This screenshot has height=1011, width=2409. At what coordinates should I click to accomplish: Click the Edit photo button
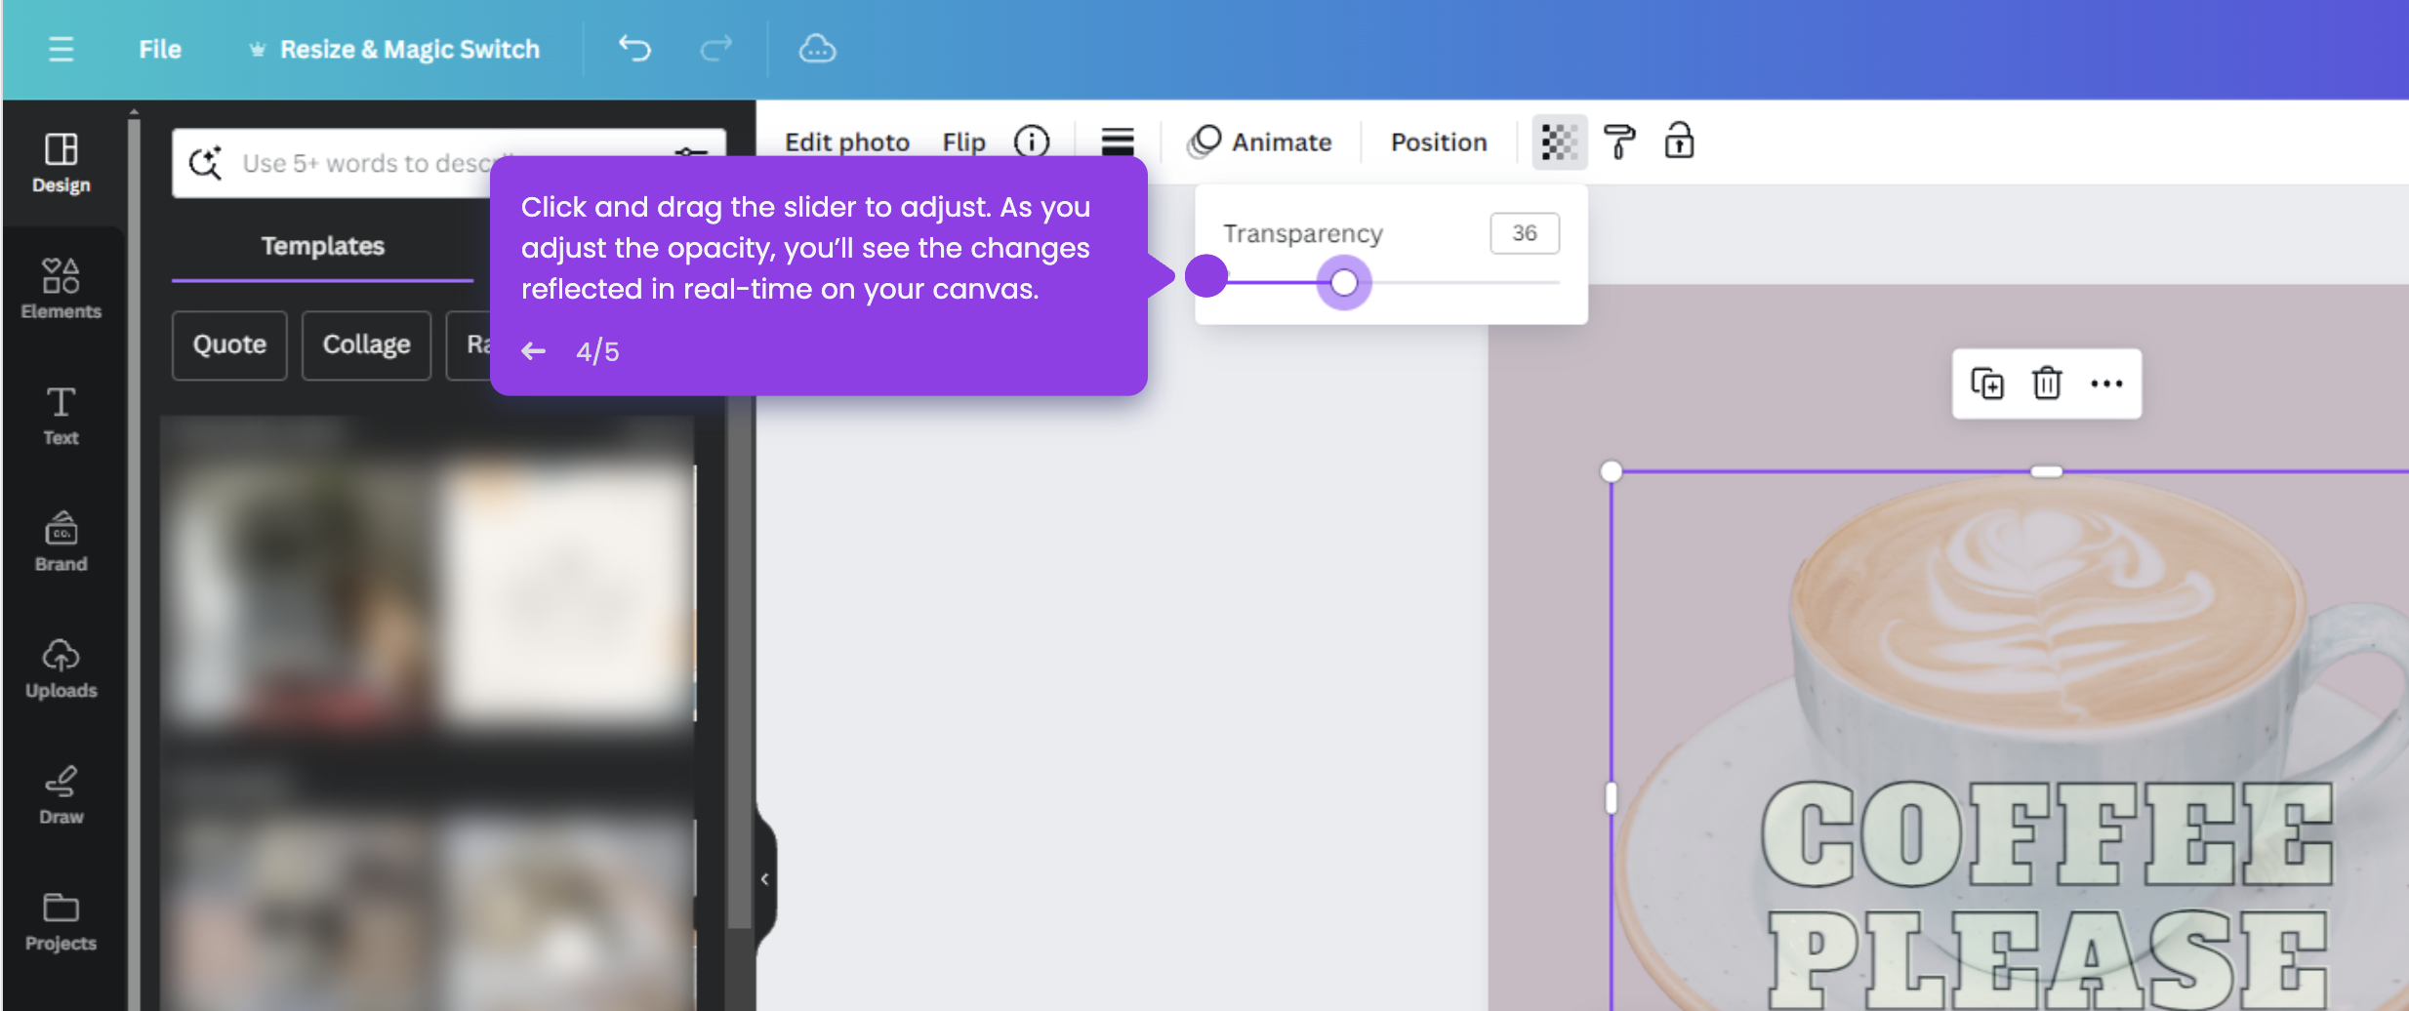(x=845, y=142)
